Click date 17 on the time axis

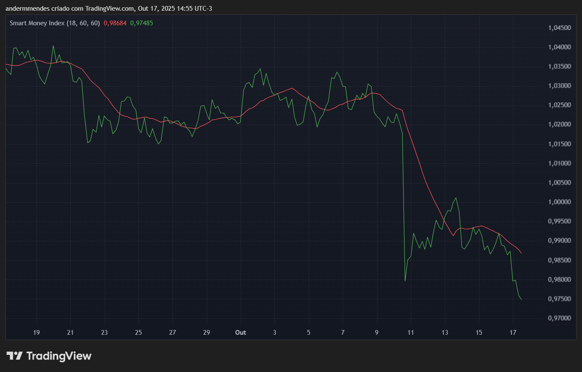513,332
